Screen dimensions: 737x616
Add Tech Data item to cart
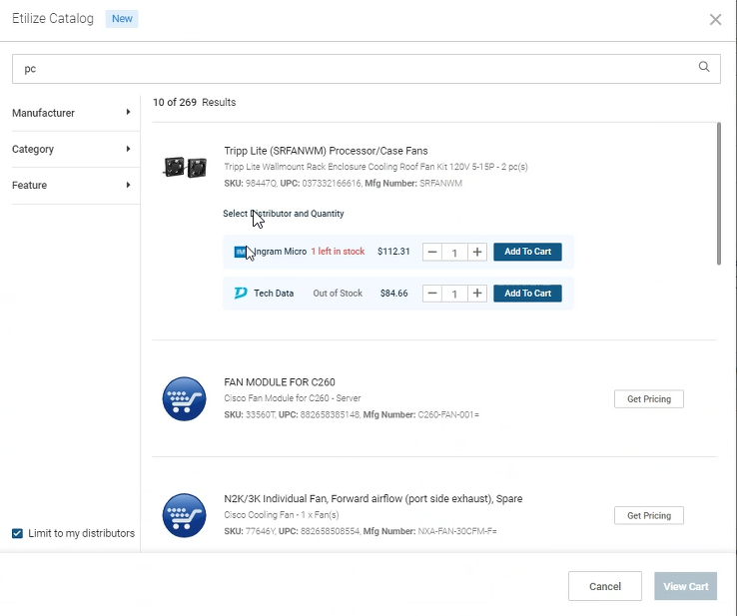point(527,294)
